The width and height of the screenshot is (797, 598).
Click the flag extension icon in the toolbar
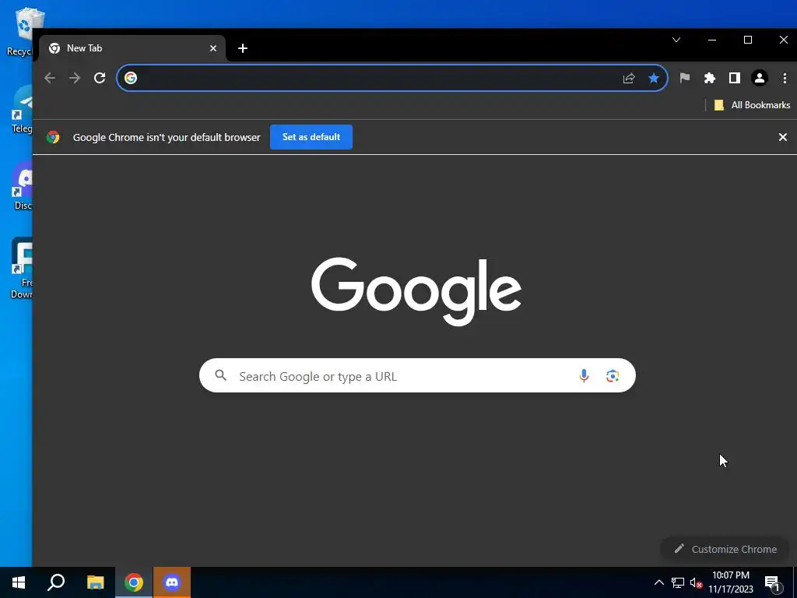click(685, 78)
